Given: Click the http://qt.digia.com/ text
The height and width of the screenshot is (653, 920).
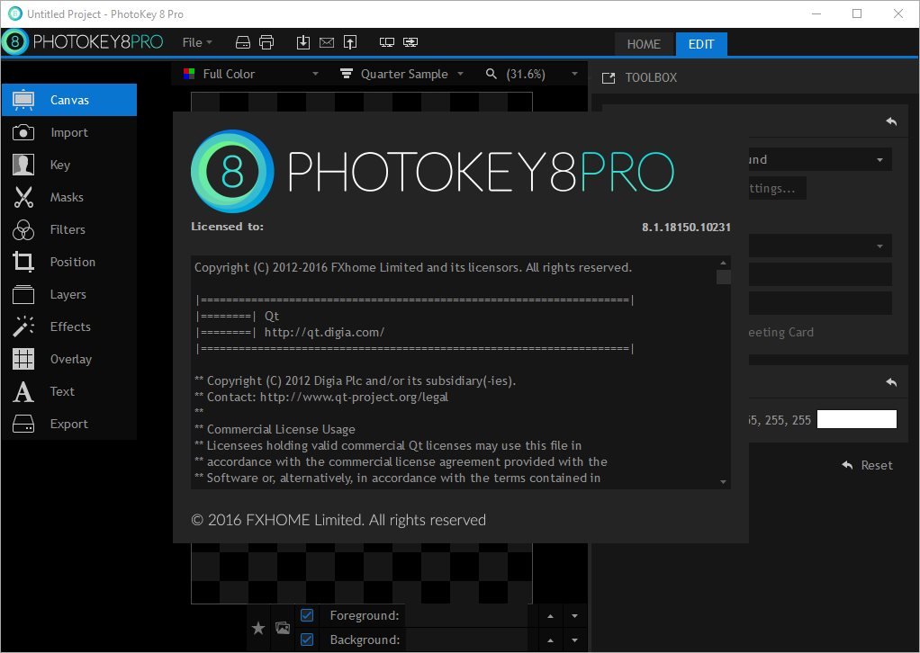Looking at the screenshot, I should [x=324, y=333].
